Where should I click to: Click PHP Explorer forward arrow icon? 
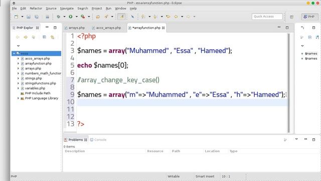pos(26,37)
